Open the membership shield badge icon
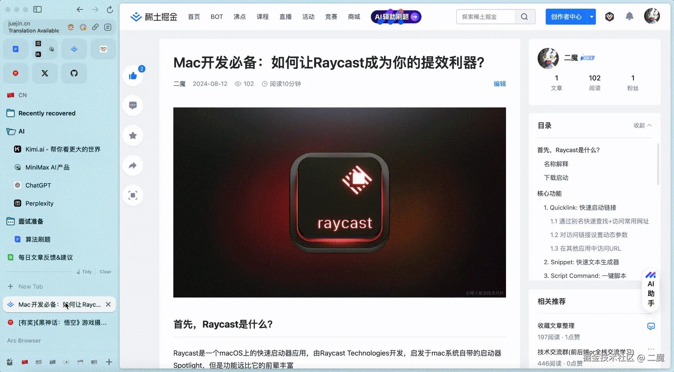This screenshot has height=372, width=674. click(610, 16)
